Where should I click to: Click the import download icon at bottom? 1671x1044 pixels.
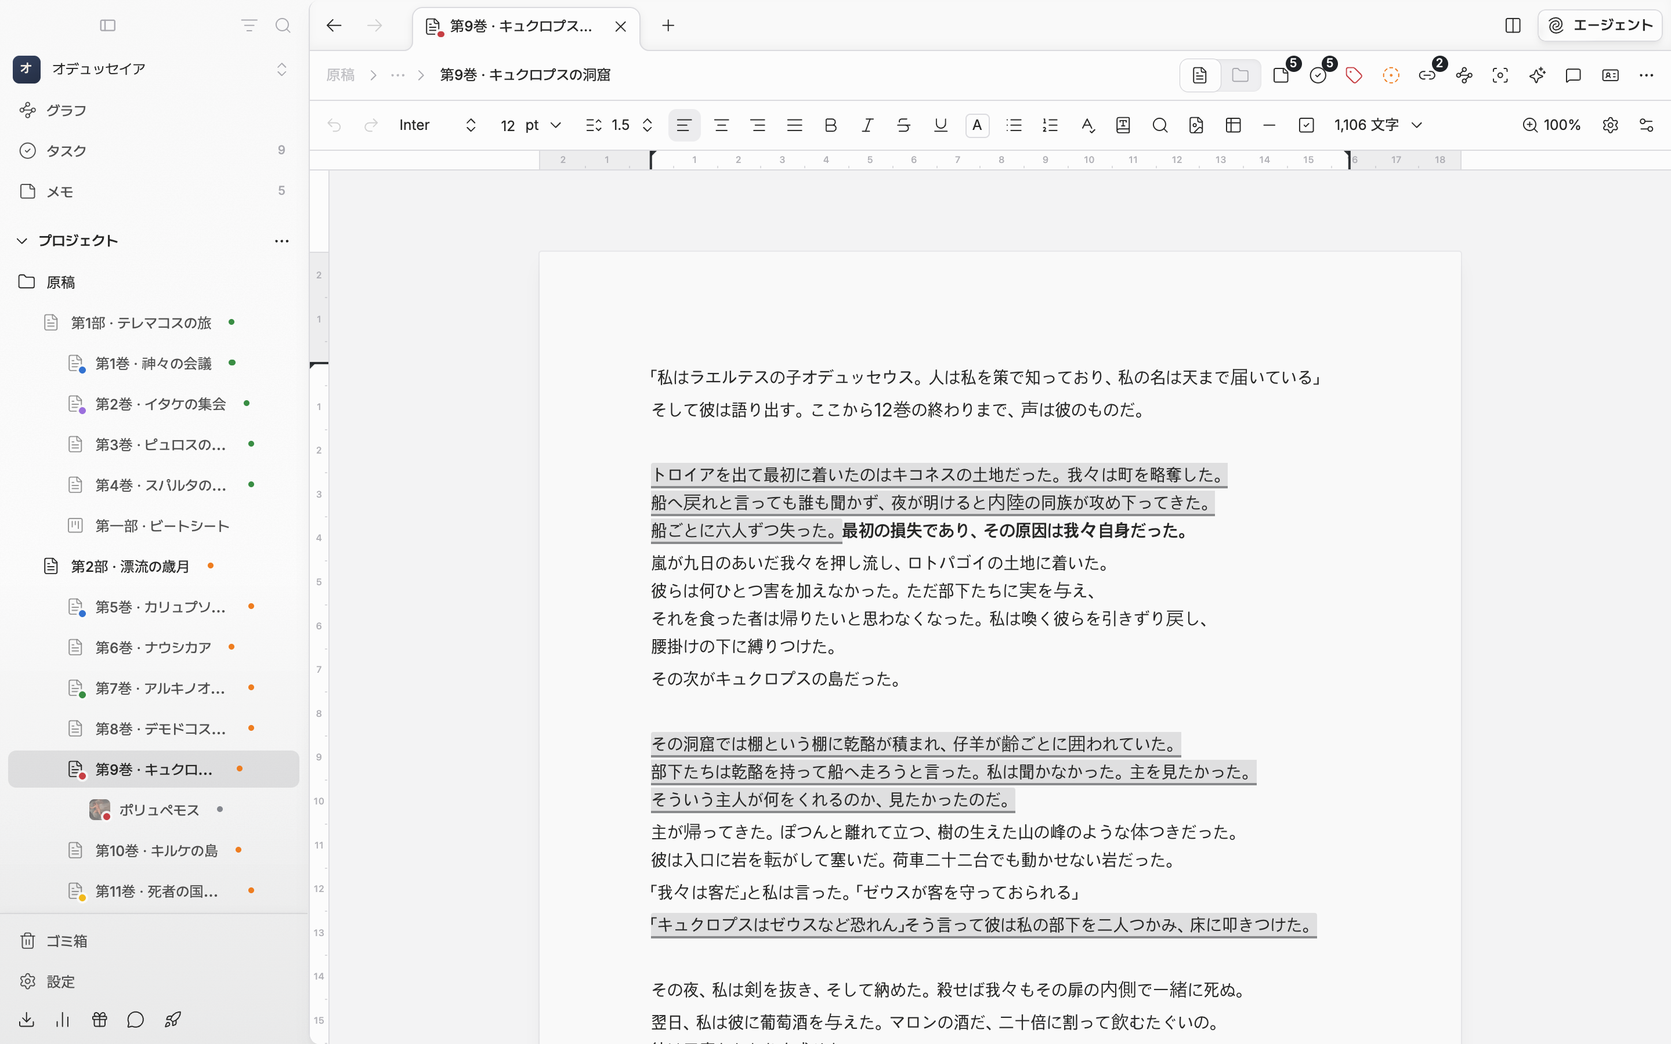(x=26, y=1019)
